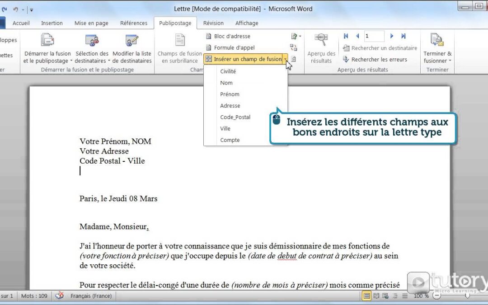
Task: Choose the Adresse merge field
Action: (230, 106)
